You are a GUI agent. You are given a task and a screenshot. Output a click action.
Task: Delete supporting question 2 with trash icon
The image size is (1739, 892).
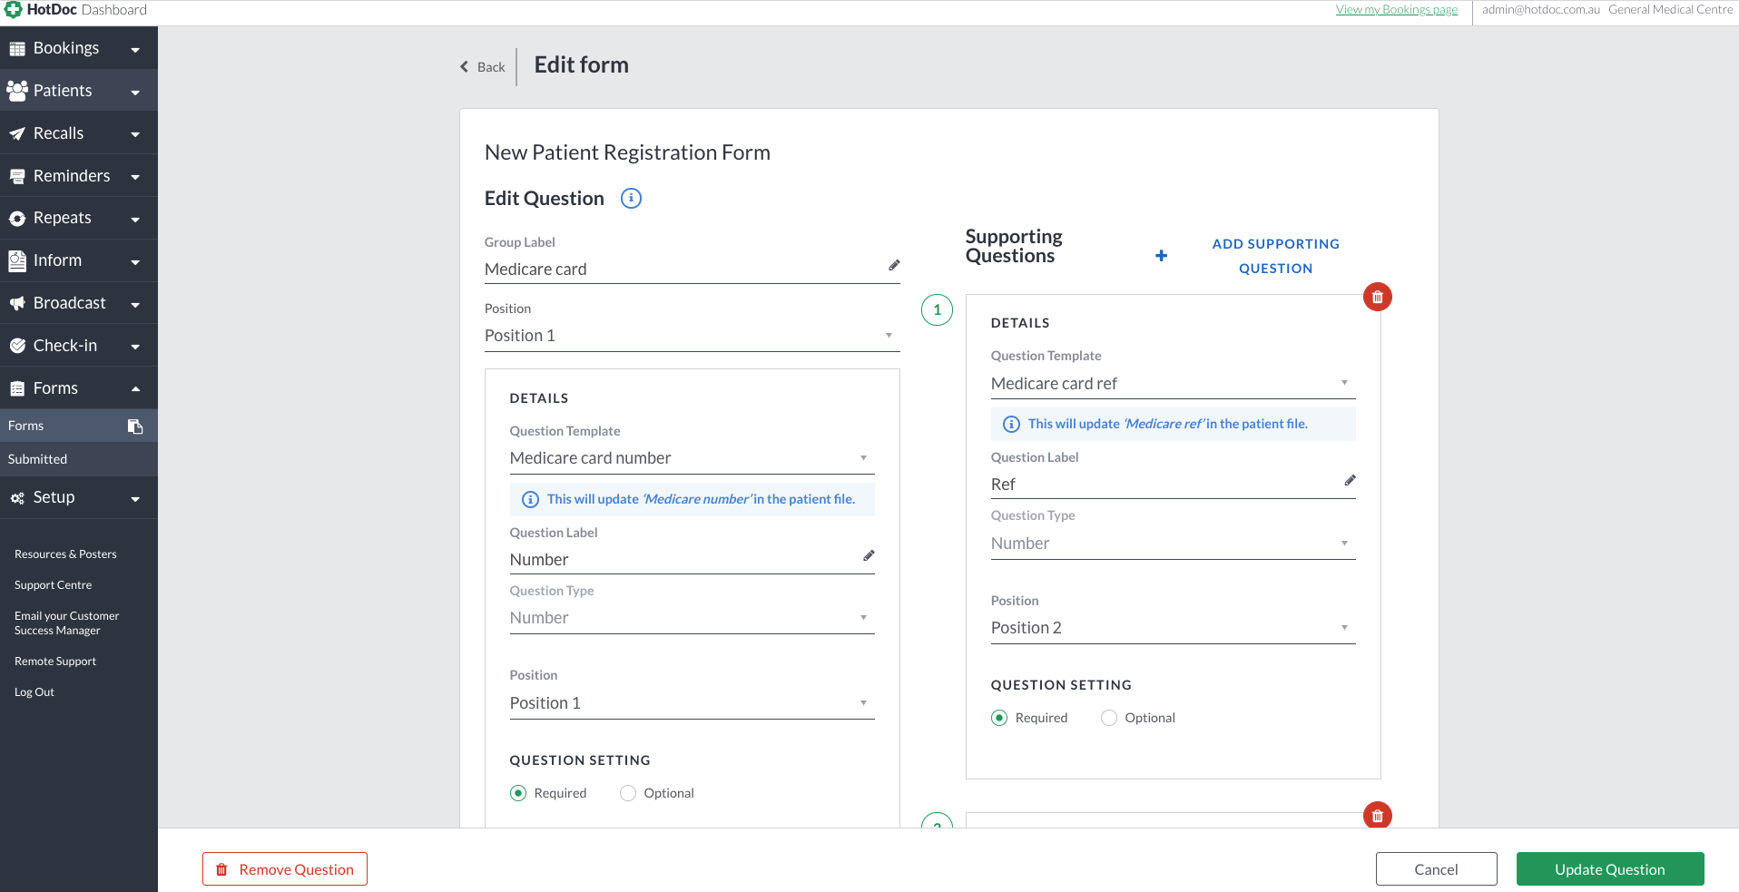coord(1378,815)
